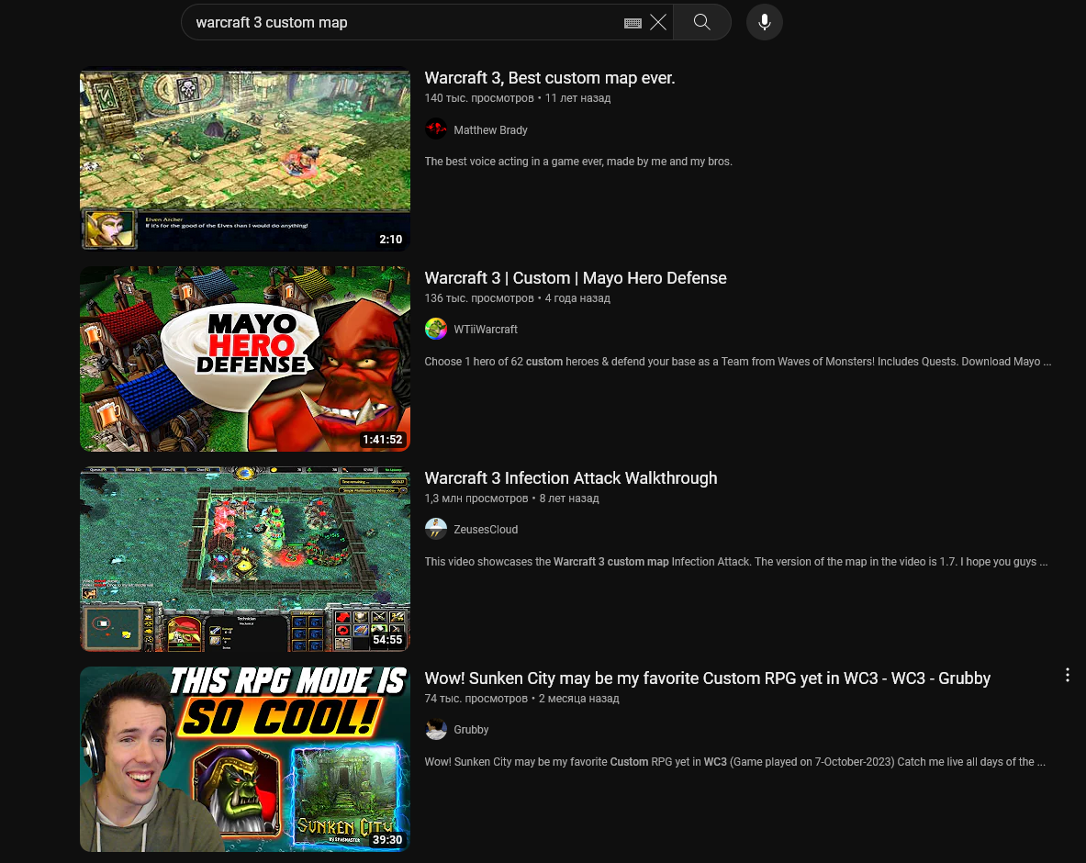
Task: Clear the search query with X icon
Action: pos(658,22)
